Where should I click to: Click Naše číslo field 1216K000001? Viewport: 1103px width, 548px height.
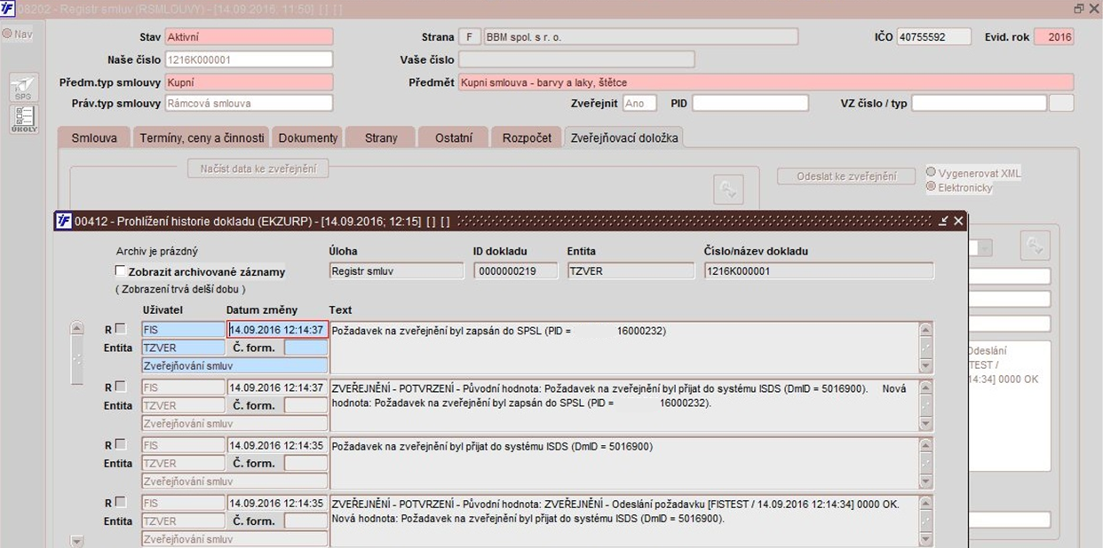[249, 59]
